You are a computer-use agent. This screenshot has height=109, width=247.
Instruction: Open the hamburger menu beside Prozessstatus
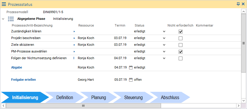[4, 4]
